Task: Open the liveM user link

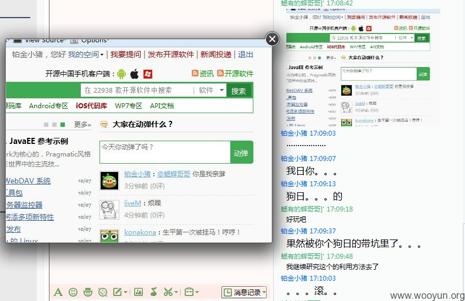Action: point(132,203)
